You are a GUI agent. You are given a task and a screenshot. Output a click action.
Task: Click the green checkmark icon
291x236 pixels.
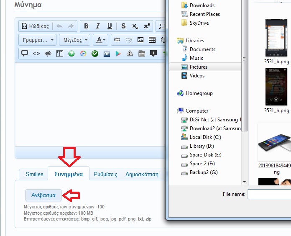(x=95, y=54)
